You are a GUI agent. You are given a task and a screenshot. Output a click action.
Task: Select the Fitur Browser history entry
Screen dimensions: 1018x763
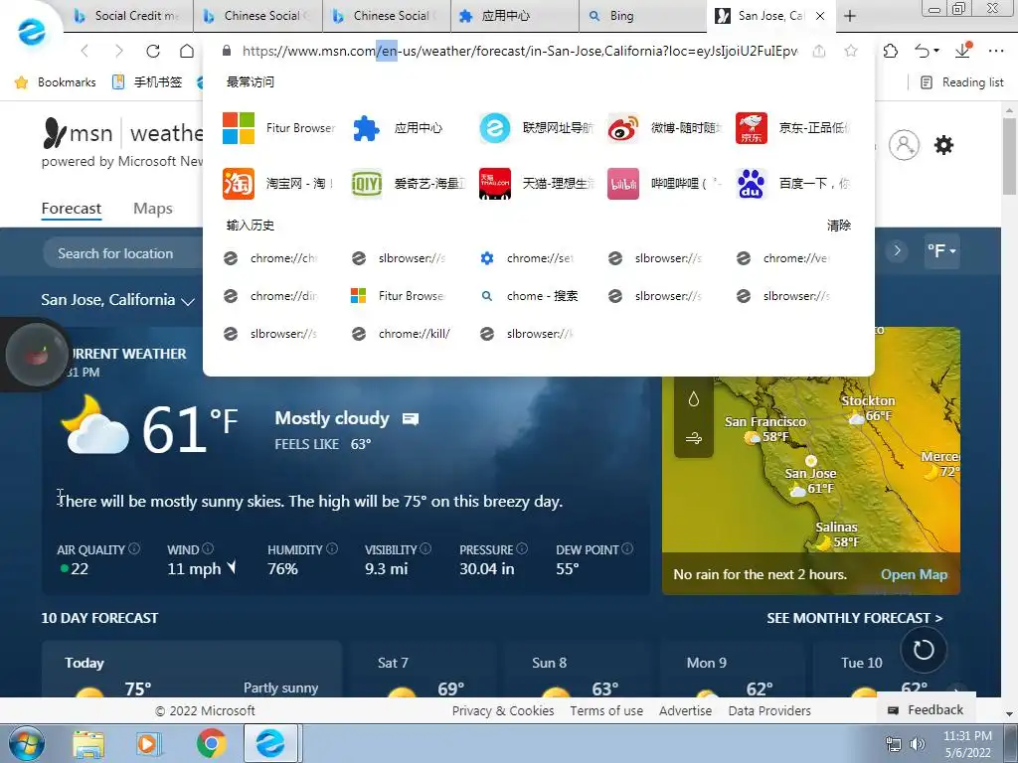(398, 296)
